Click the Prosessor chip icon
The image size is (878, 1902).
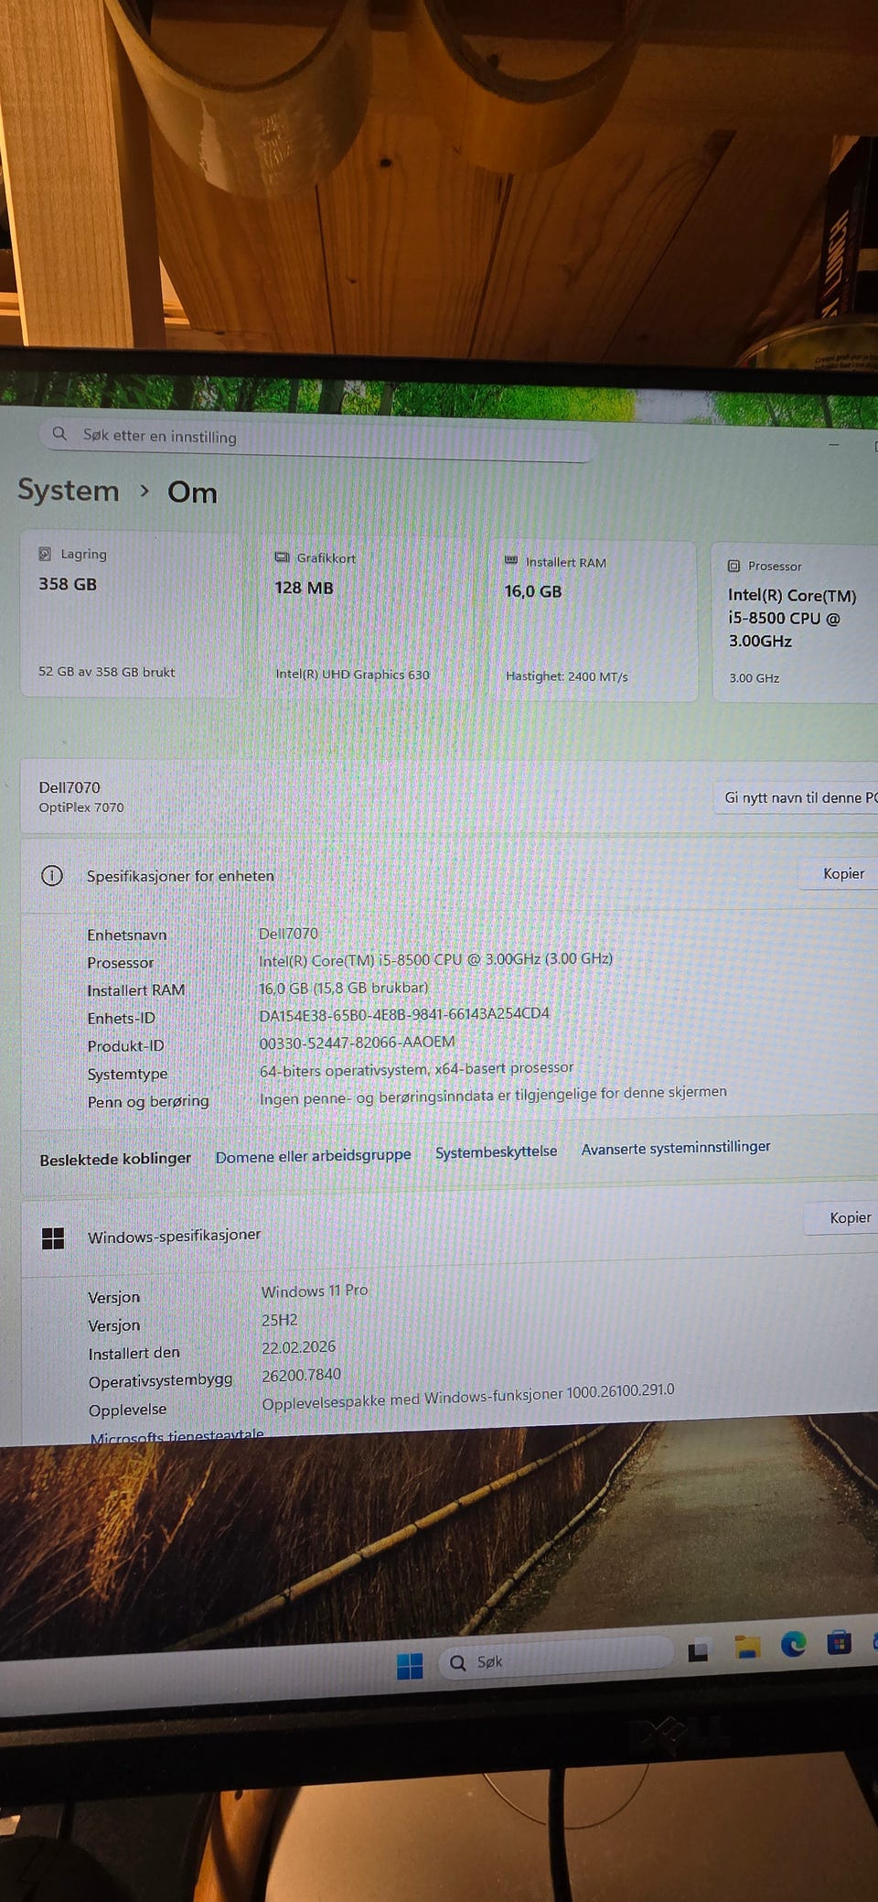click(x=733, y=566)
